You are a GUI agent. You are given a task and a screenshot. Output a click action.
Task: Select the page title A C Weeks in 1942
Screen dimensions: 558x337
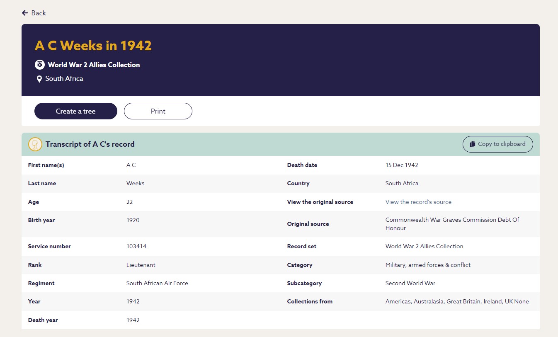coord(93,45)
